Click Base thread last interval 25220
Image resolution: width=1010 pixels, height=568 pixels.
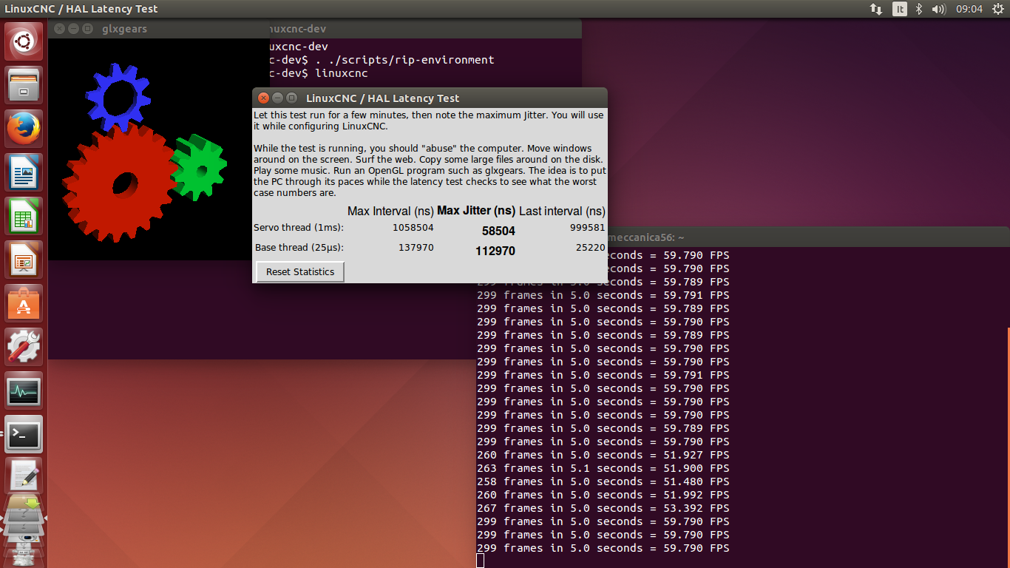[591, 248]
